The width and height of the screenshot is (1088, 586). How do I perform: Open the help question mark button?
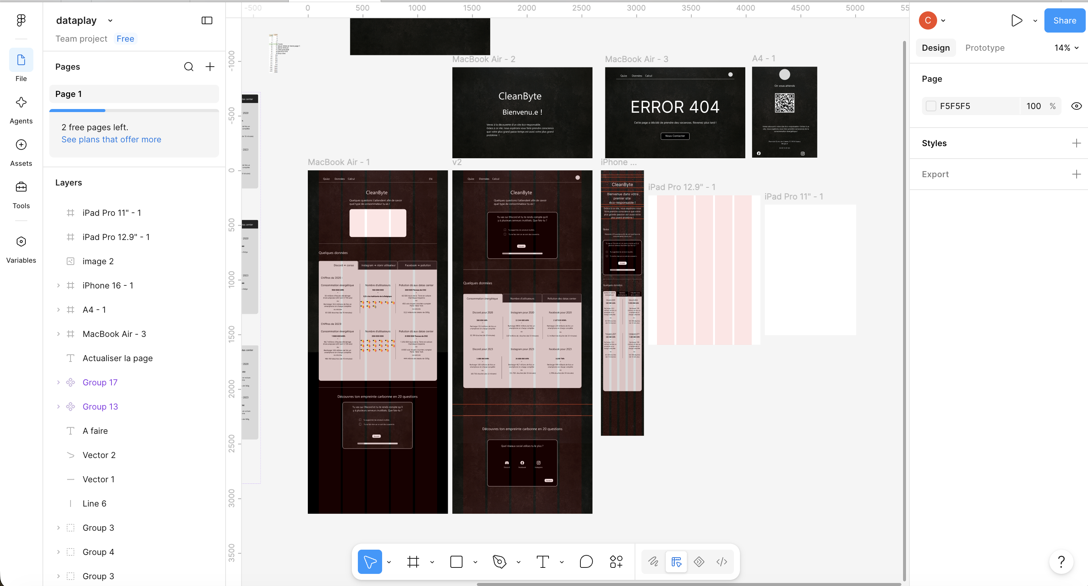pos(1061,561)
